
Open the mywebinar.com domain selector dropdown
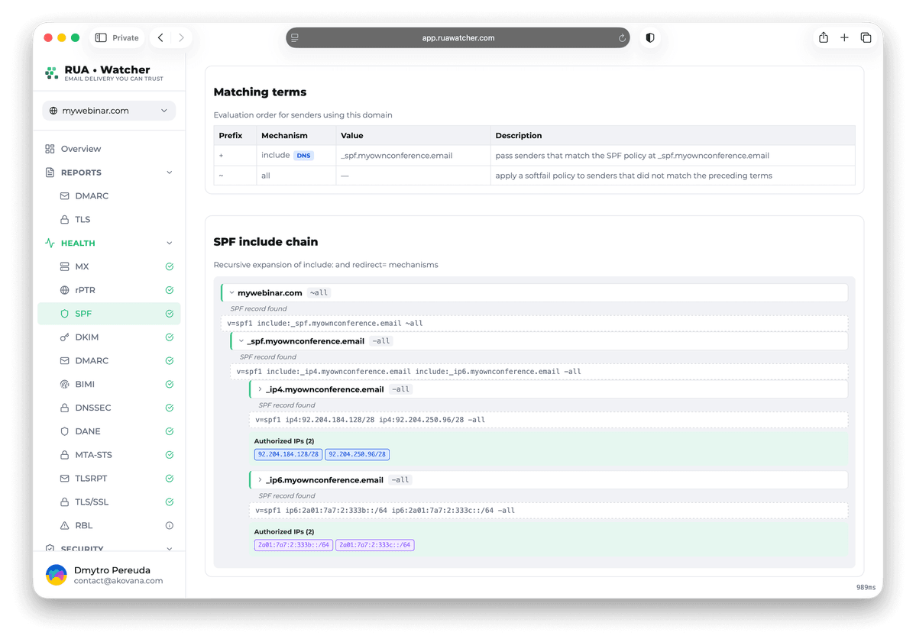(x=108, y=111)
